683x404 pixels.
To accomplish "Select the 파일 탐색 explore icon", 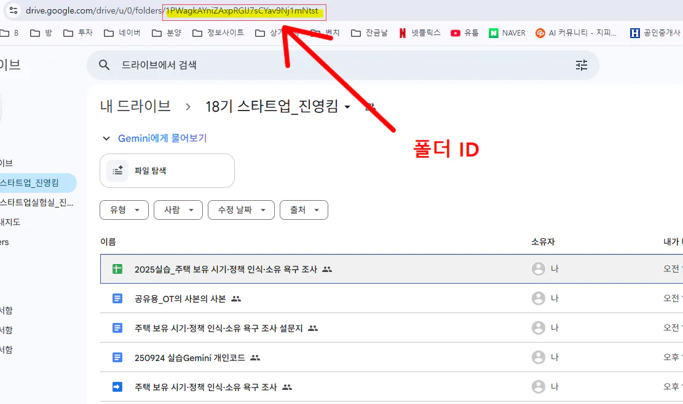I will [x=116, y=171].
